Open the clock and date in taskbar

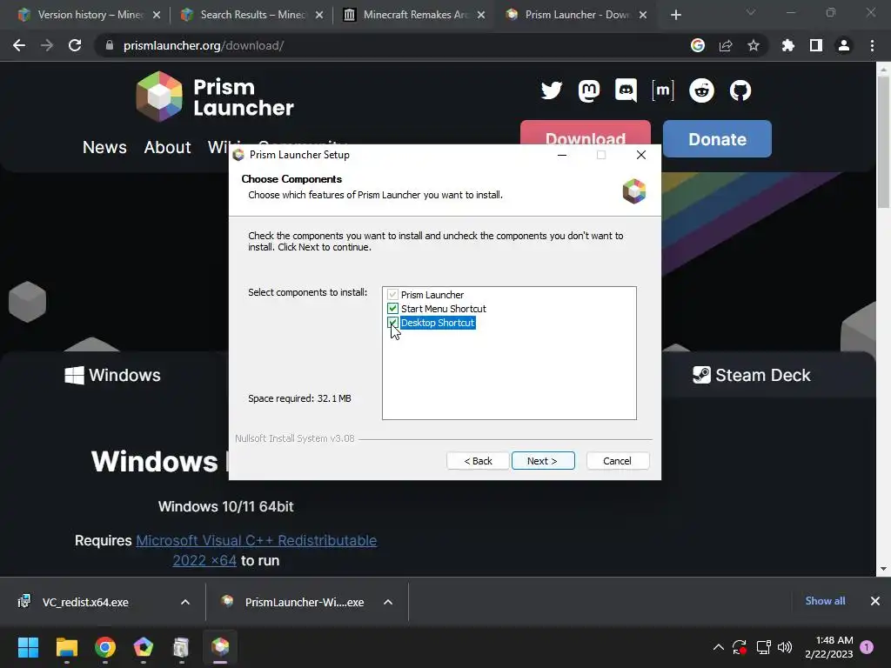829,647
